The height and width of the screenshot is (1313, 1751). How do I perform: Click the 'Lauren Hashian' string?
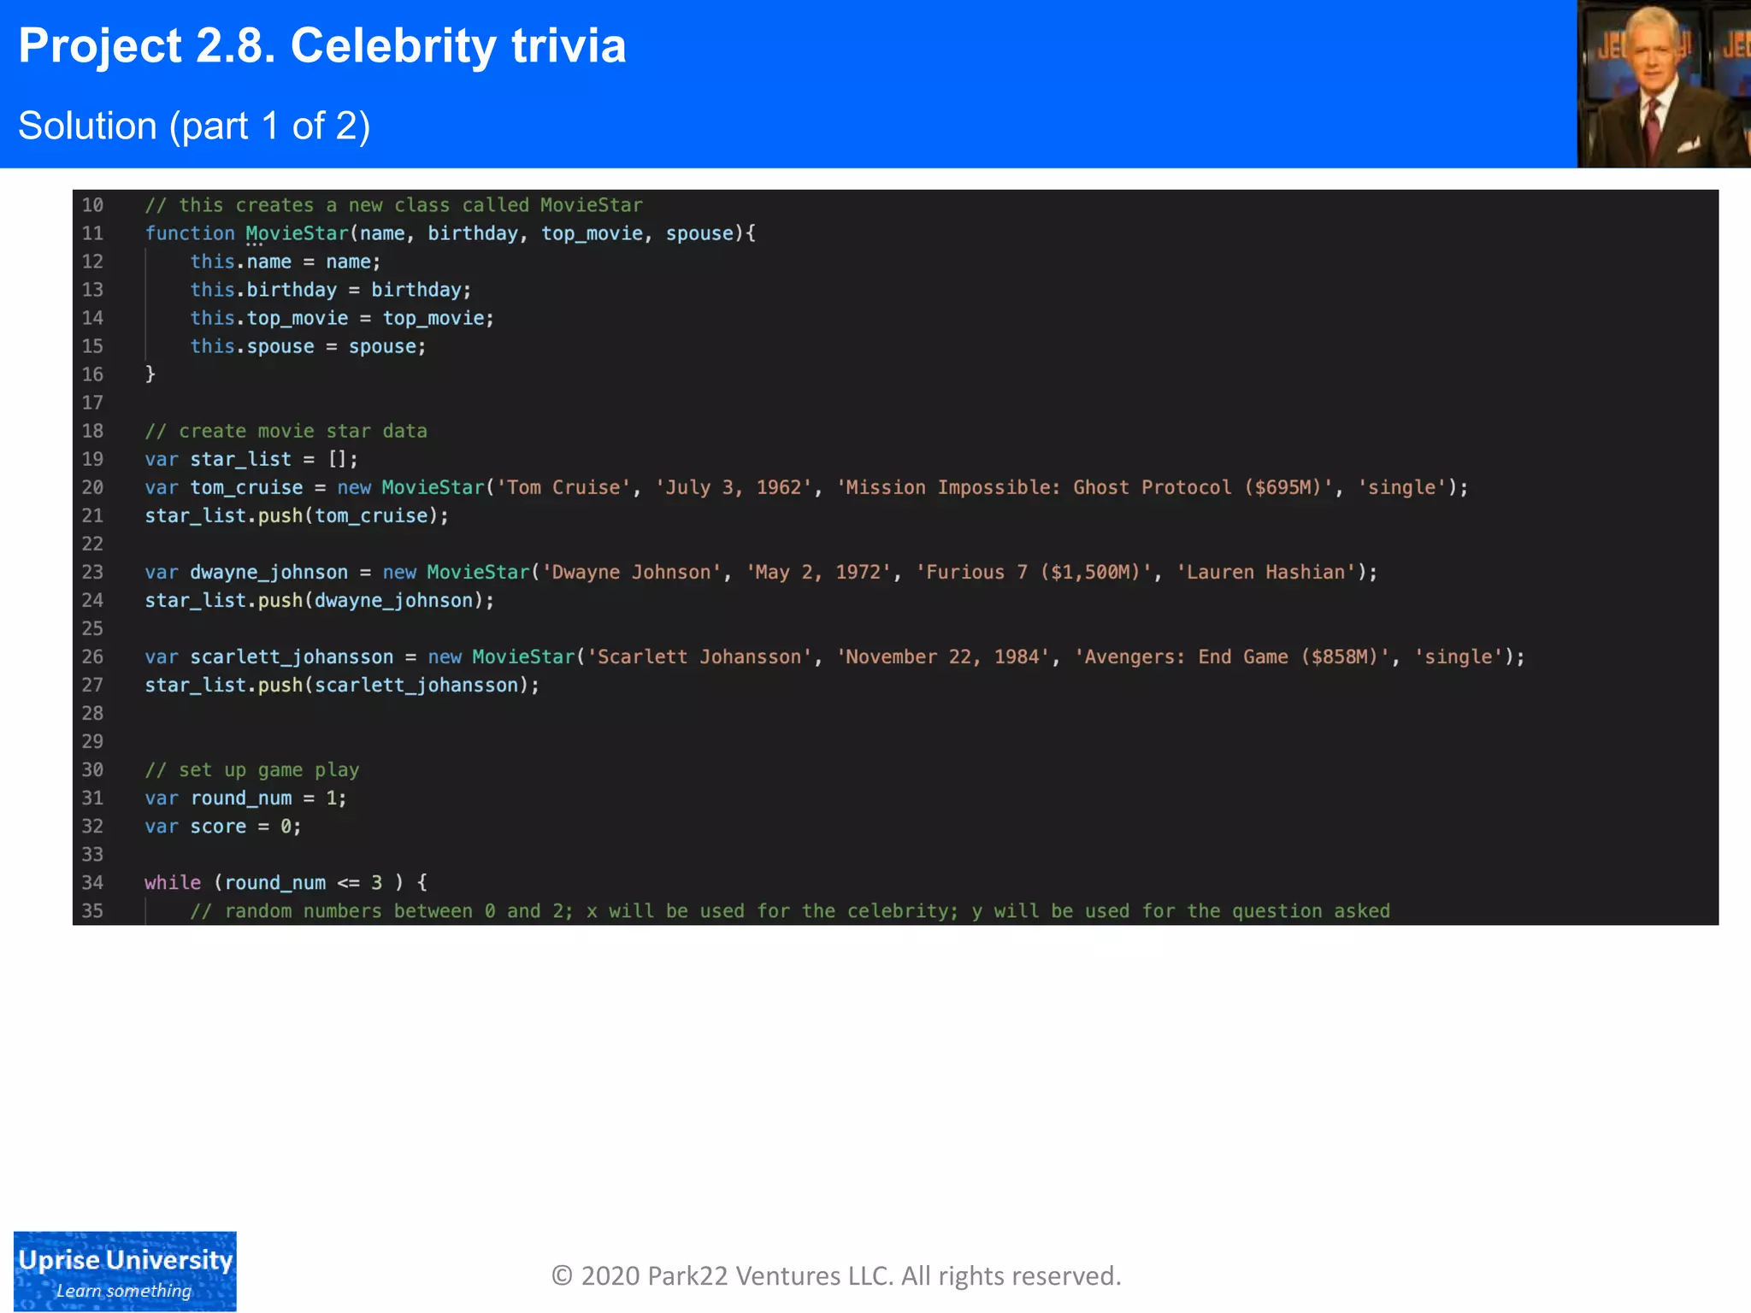tap(1265, 572)
